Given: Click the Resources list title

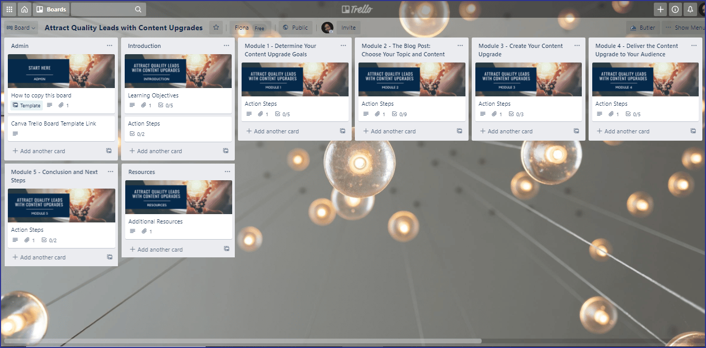Looking at the screenshot, I should (x=141, y=172).
